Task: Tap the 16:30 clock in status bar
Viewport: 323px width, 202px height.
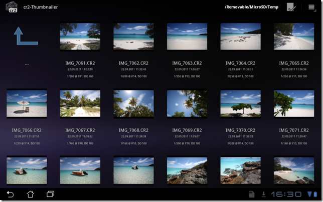Action: (x=286, y=194)
